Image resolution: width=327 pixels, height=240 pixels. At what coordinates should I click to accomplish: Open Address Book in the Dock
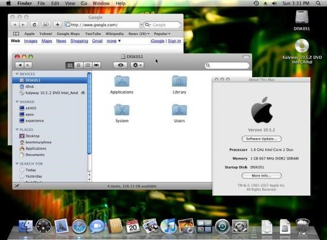tap(115, 226)
